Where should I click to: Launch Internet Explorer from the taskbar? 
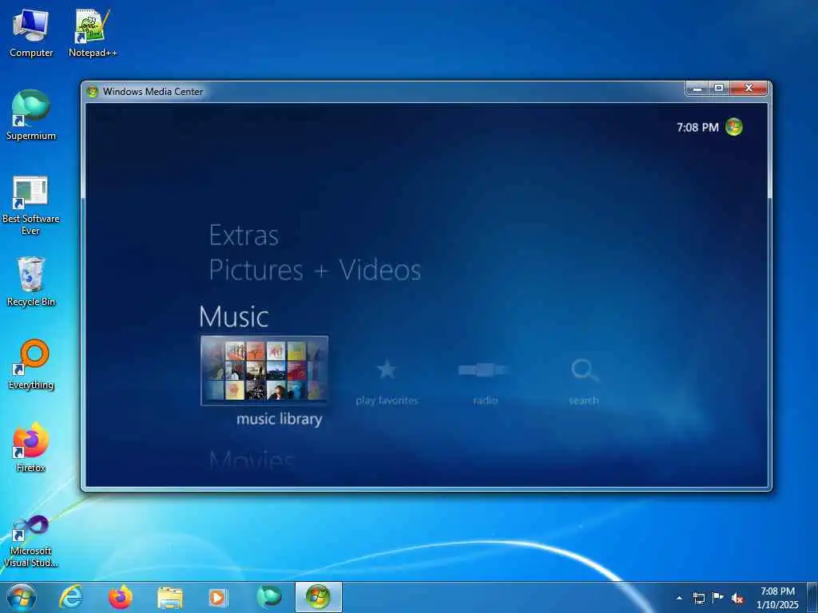pos(70,597)
